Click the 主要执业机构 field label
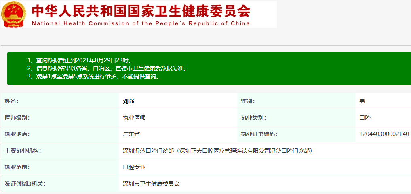This screenshot has width=411, height=194. click(23, 151)
